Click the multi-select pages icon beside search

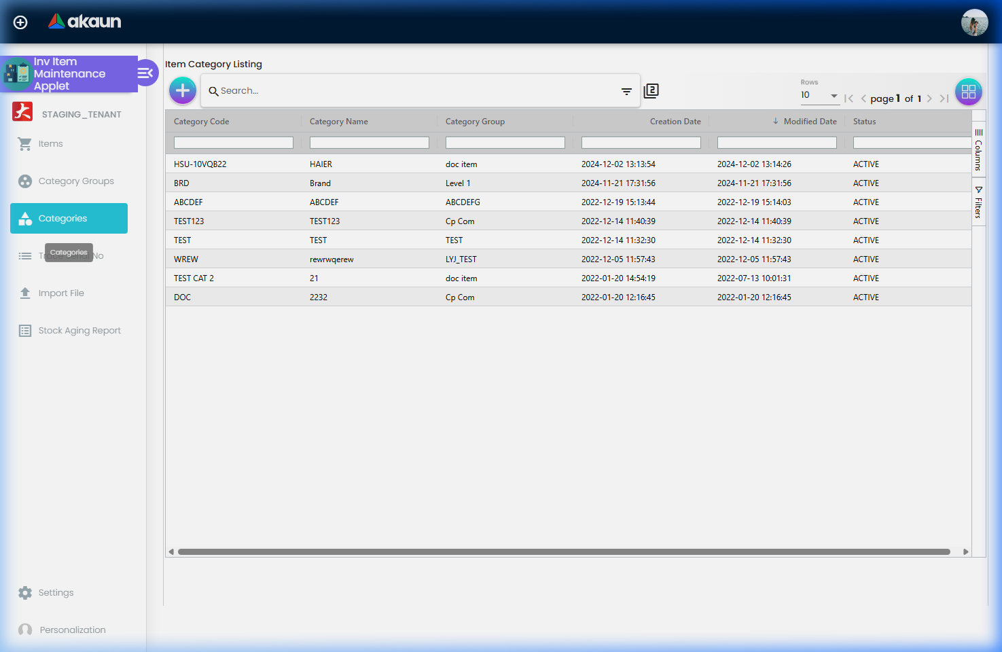tap(651, 90)
